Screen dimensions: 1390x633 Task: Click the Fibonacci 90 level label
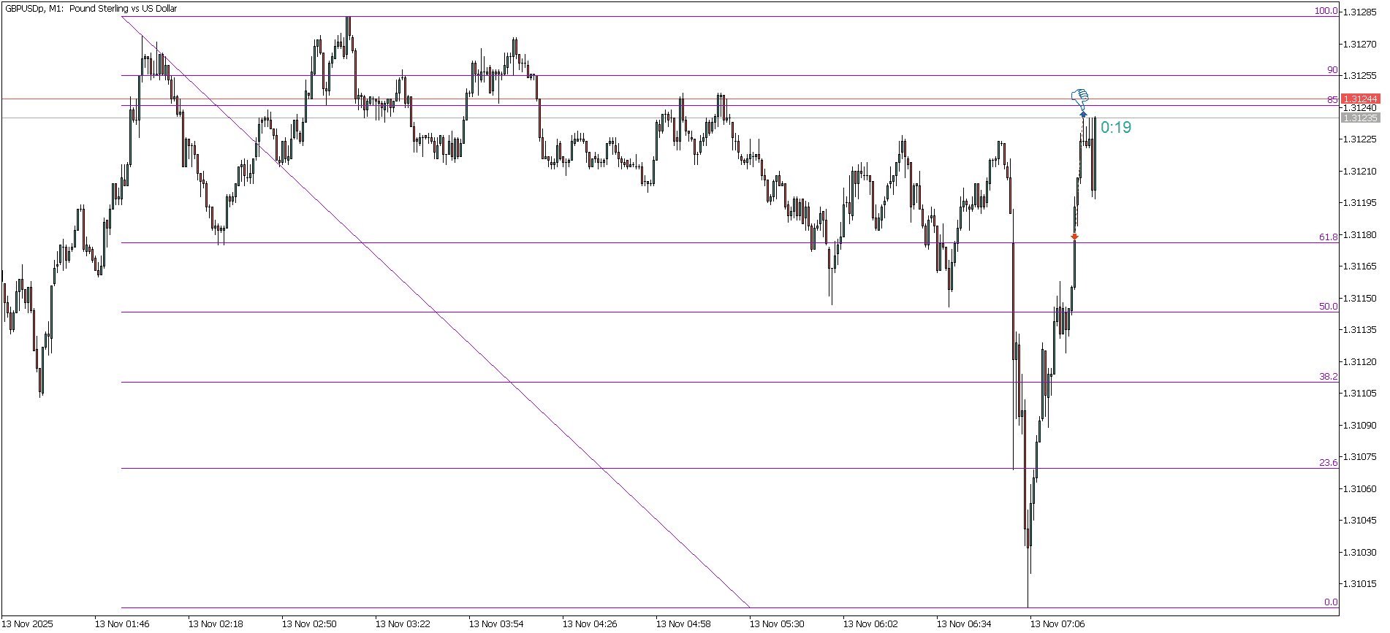[x=1332, y=70]
